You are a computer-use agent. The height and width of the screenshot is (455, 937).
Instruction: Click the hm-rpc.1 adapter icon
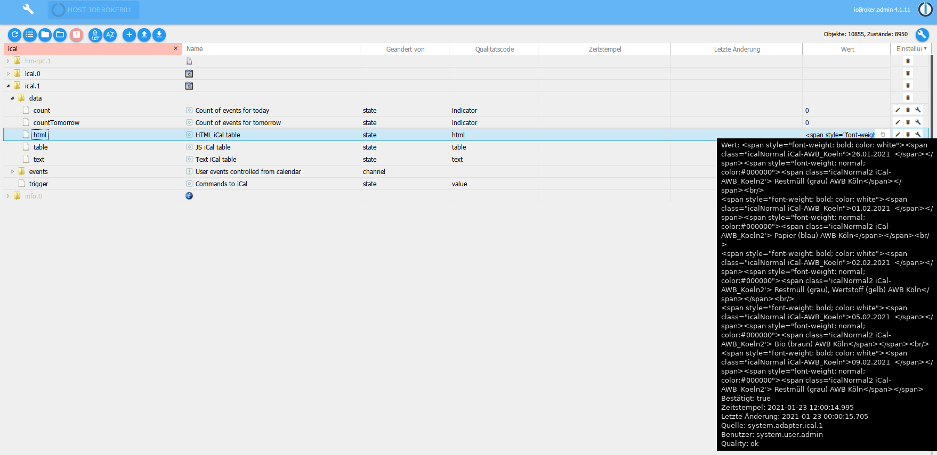[x=189, y=61]
